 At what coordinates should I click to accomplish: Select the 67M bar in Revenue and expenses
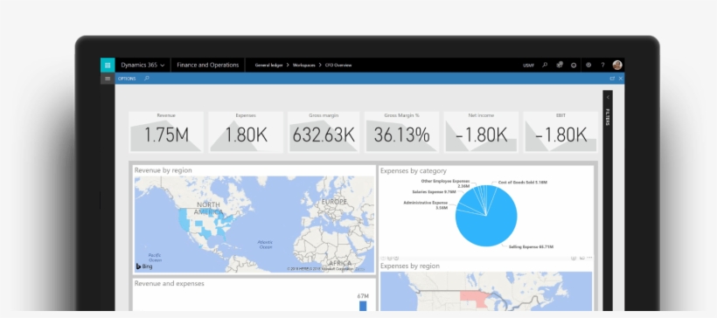click(x=363, y=306)
